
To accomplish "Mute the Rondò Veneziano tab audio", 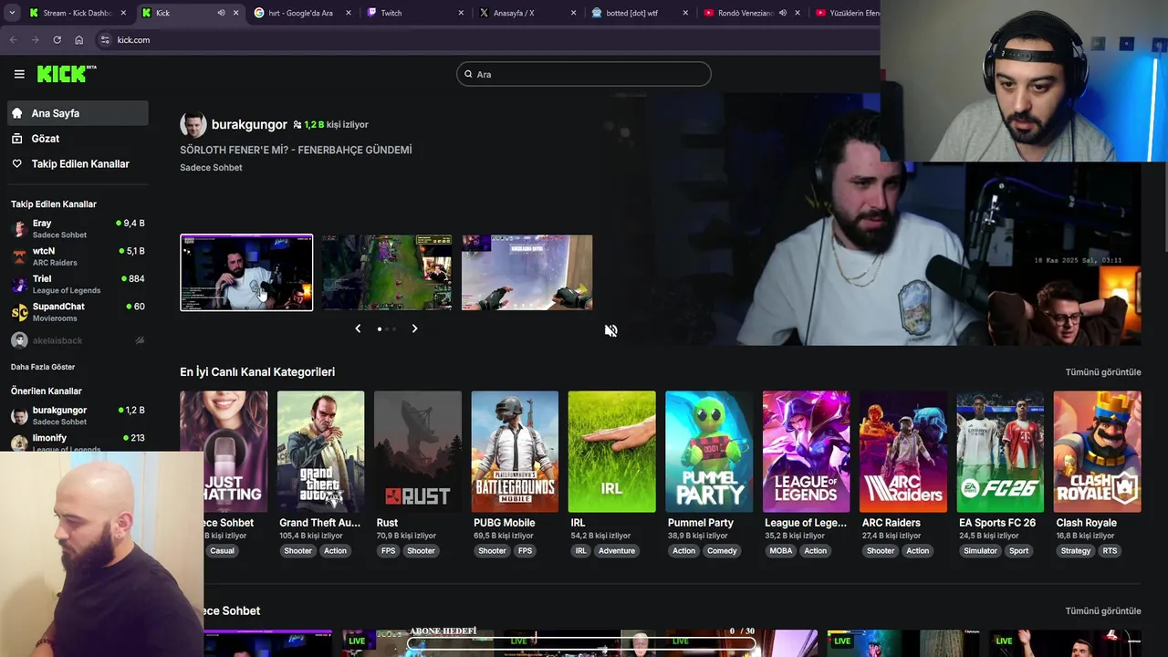I will pyautogui.click(x=782, y=13).
